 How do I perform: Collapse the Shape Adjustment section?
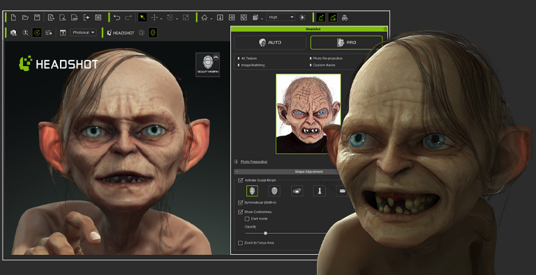(x=237, y=172)
